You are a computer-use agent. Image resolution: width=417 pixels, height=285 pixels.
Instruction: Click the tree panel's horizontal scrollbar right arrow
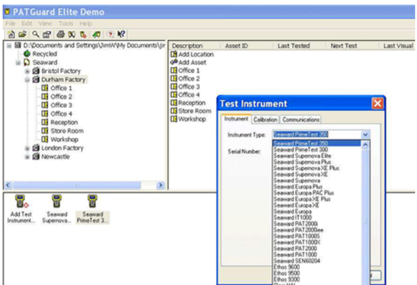tap(160, 186)
